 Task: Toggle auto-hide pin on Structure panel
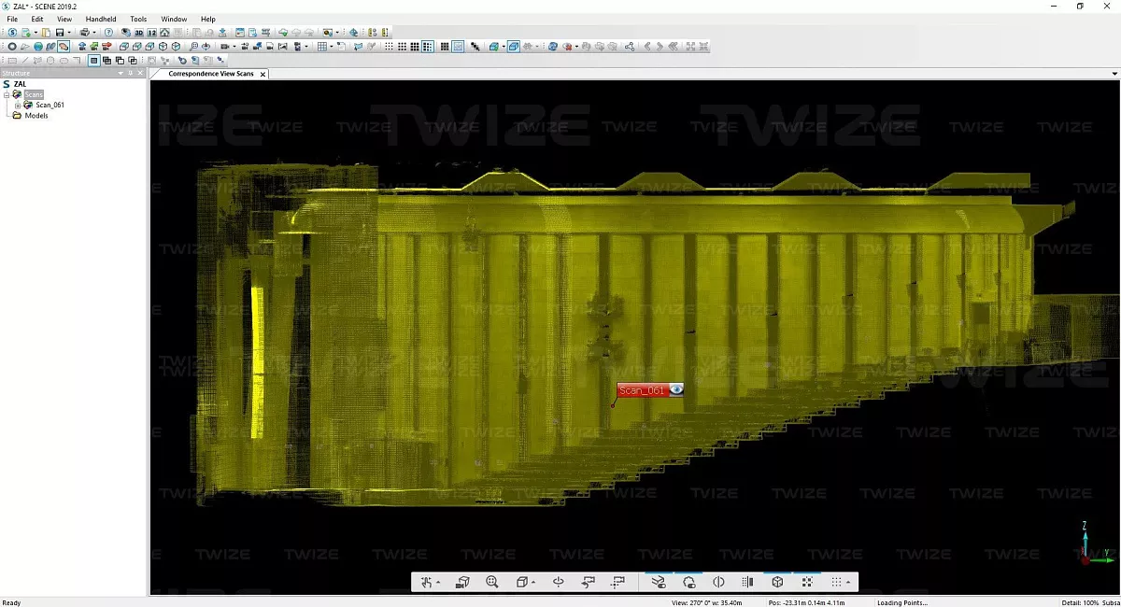point(132,73)
